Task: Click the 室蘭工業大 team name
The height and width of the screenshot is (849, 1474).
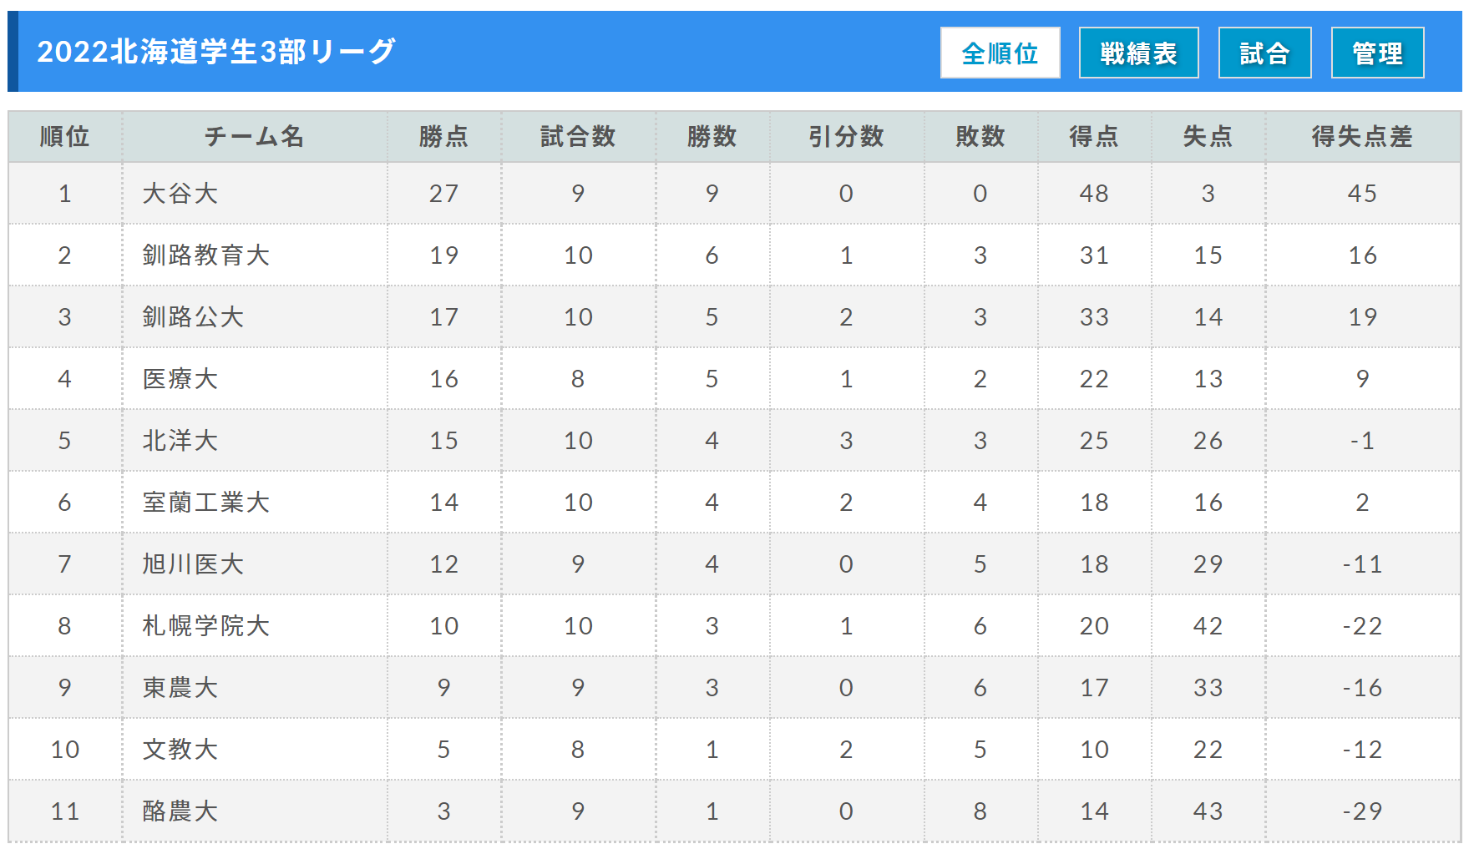Action: tap(205, 503)
